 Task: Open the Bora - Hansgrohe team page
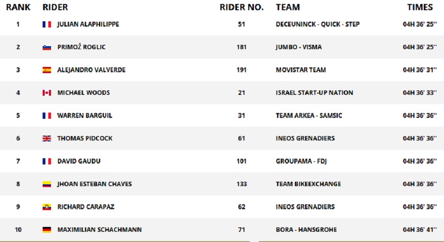click(x=306, y=230)
